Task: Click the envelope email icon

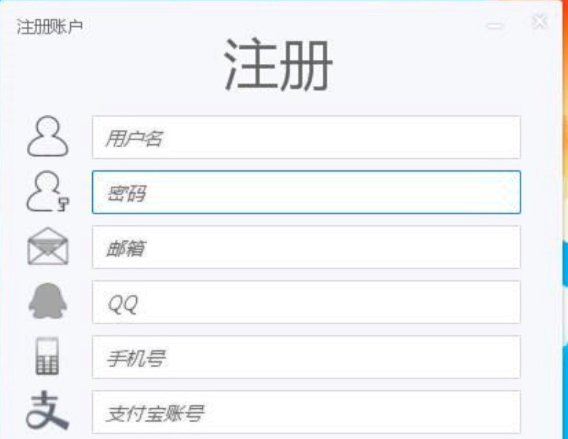Action: (x=48, y=247)
